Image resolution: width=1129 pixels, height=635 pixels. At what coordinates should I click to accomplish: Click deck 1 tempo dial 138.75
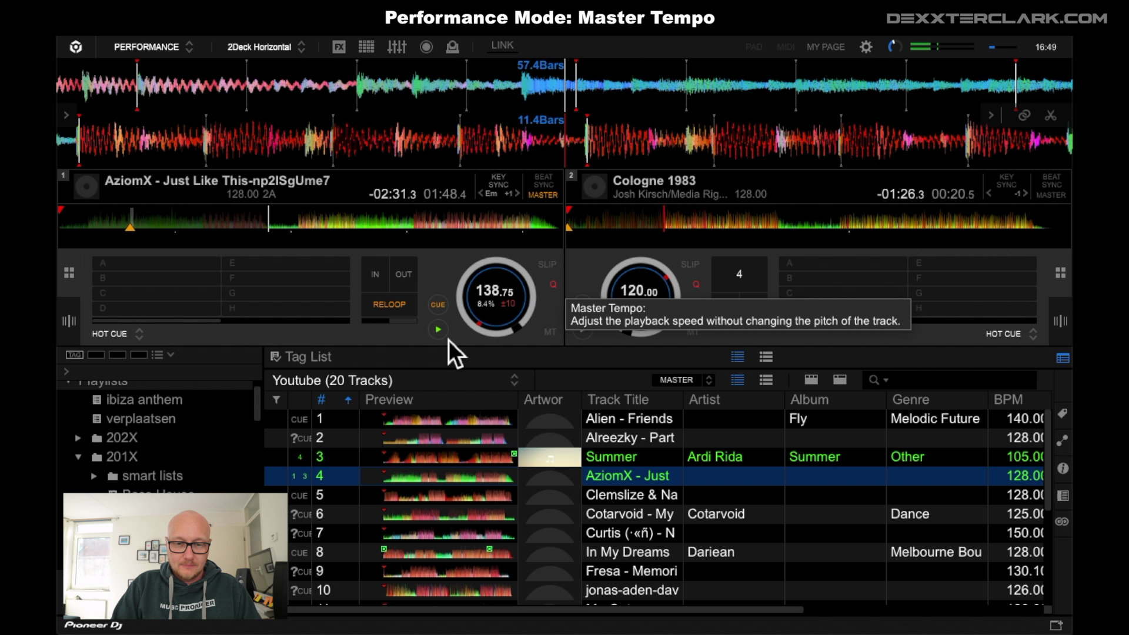tap(495, 296)
